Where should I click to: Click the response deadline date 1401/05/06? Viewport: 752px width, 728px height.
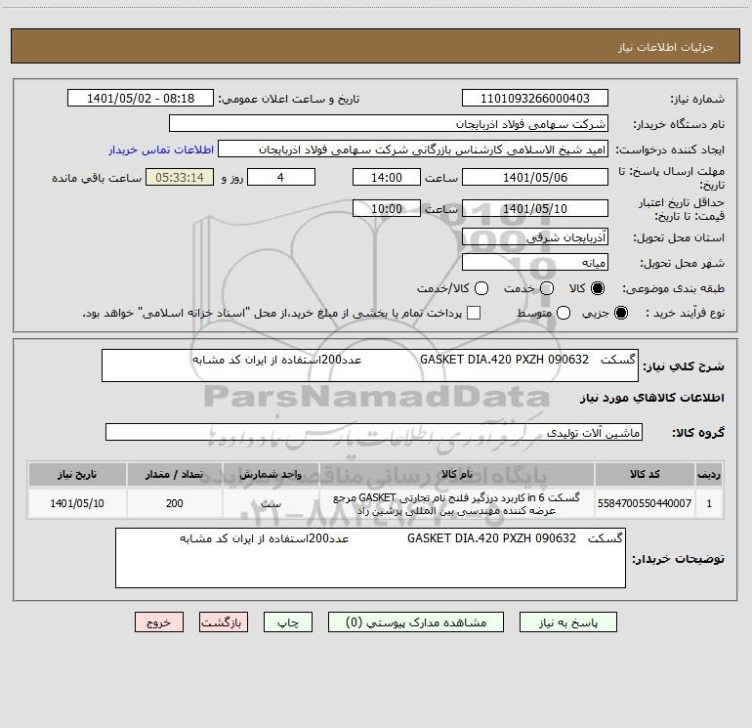pyautogui.click(x=535, y=177)
